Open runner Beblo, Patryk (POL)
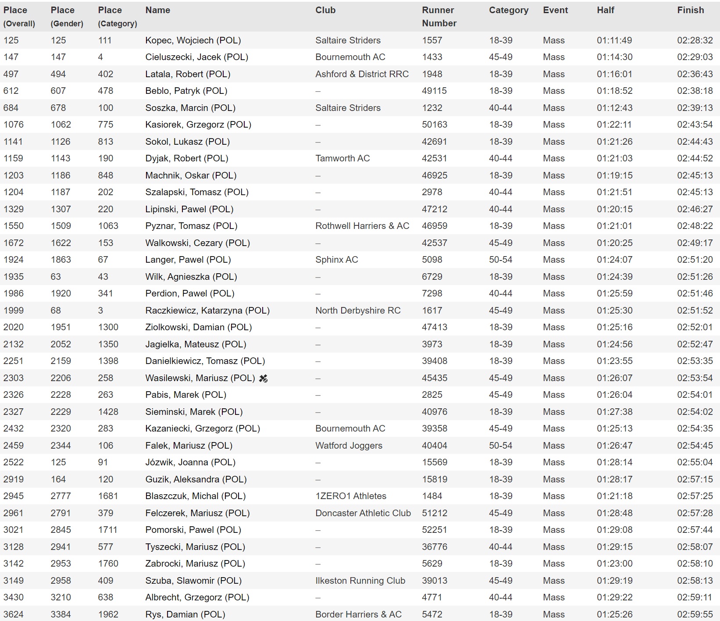 [x=186, y=91]
